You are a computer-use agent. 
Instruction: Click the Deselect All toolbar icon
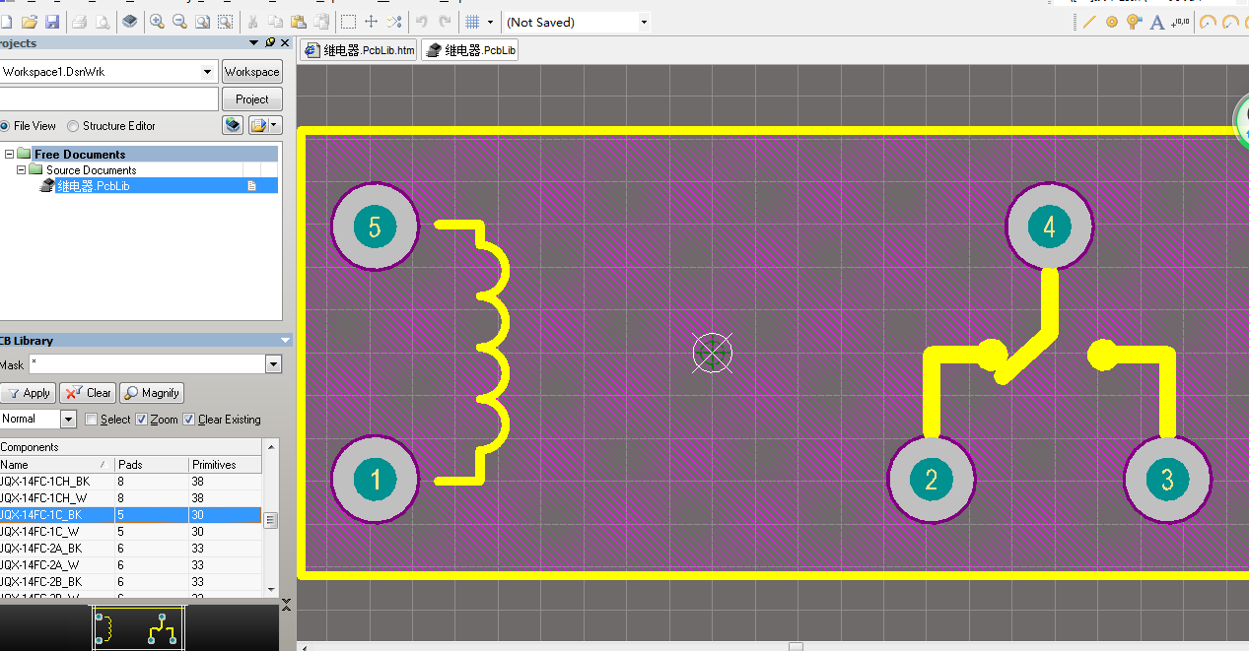394,22
